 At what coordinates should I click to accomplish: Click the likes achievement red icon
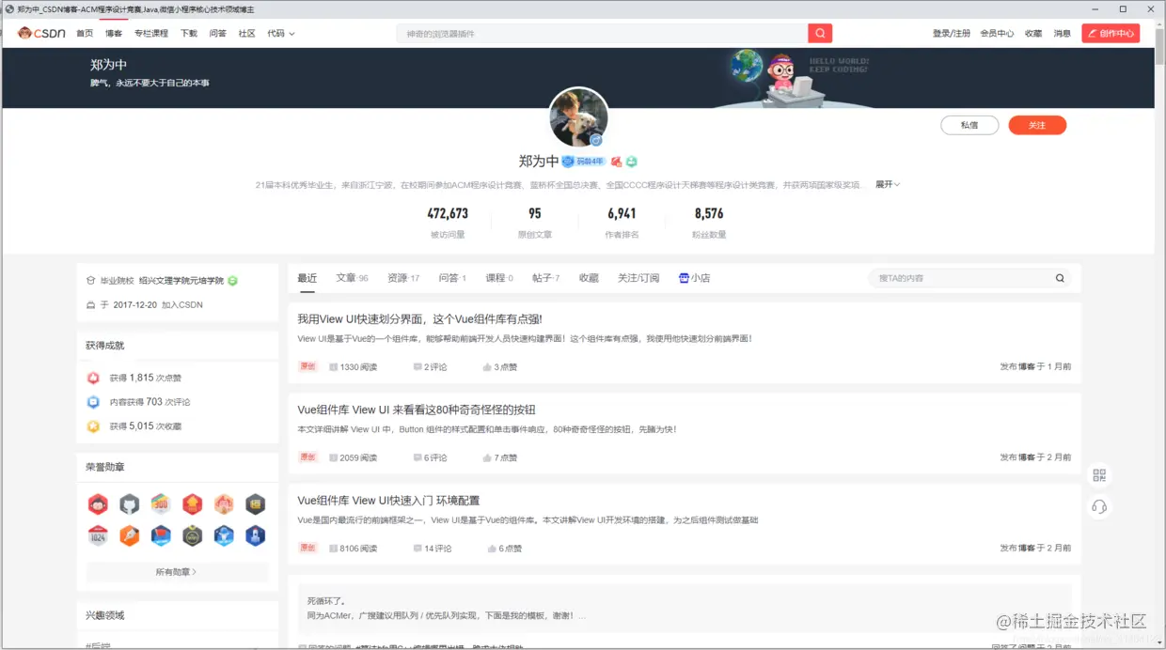93,378
